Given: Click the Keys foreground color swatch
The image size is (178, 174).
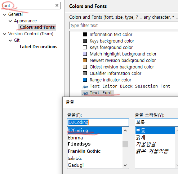Looking at the screenshot, I should [x=85, y=48].
